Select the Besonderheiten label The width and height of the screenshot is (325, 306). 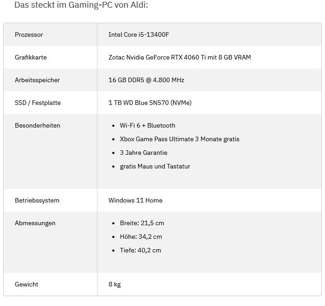click(x=37, y=125)
